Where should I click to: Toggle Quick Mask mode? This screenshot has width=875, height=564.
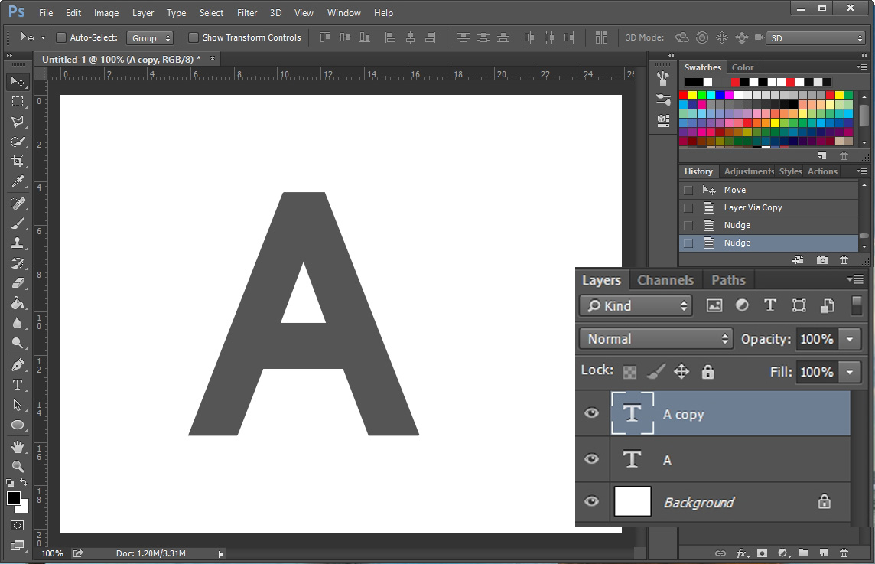click(x=18, y=525)
